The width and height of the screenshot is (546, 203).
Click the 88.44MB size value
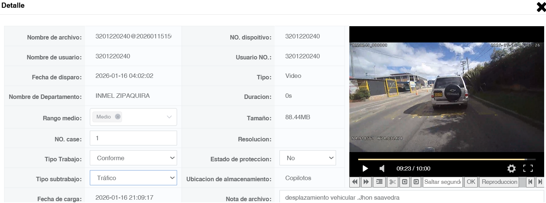click(x=298, y=117)
